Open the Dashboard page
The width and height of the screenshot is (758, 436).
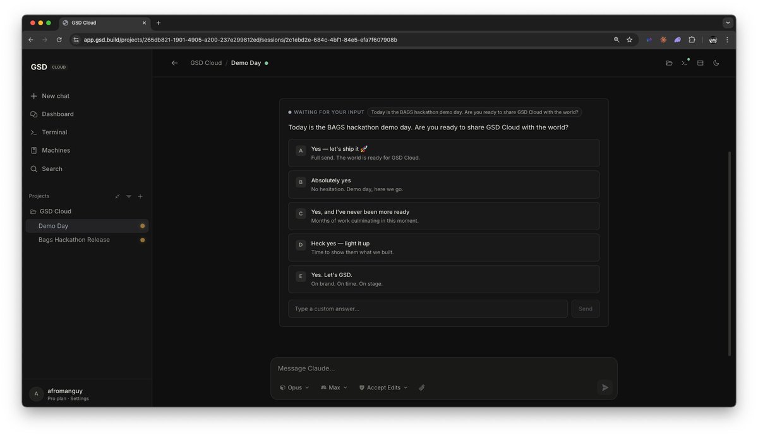pyautogui.click(x=52, y=114)
